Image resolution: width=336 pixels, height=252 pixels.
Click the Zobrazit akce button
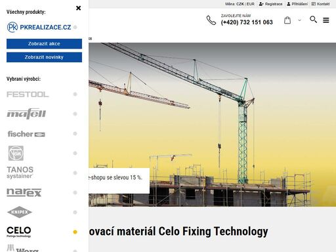click(44, 44)
